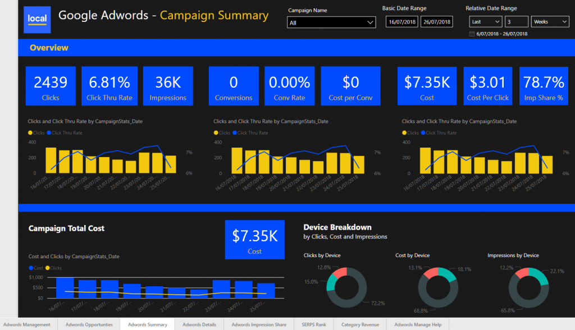Click the 'Clicks by Device' chart title
575x330 pixels.
322,255
